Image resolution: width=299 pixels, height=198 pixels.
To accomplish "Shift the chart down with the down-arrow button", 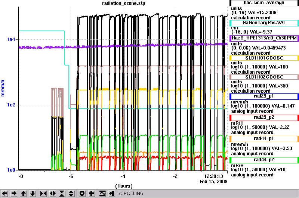I will pyautogui.click(x=33, y=194).
